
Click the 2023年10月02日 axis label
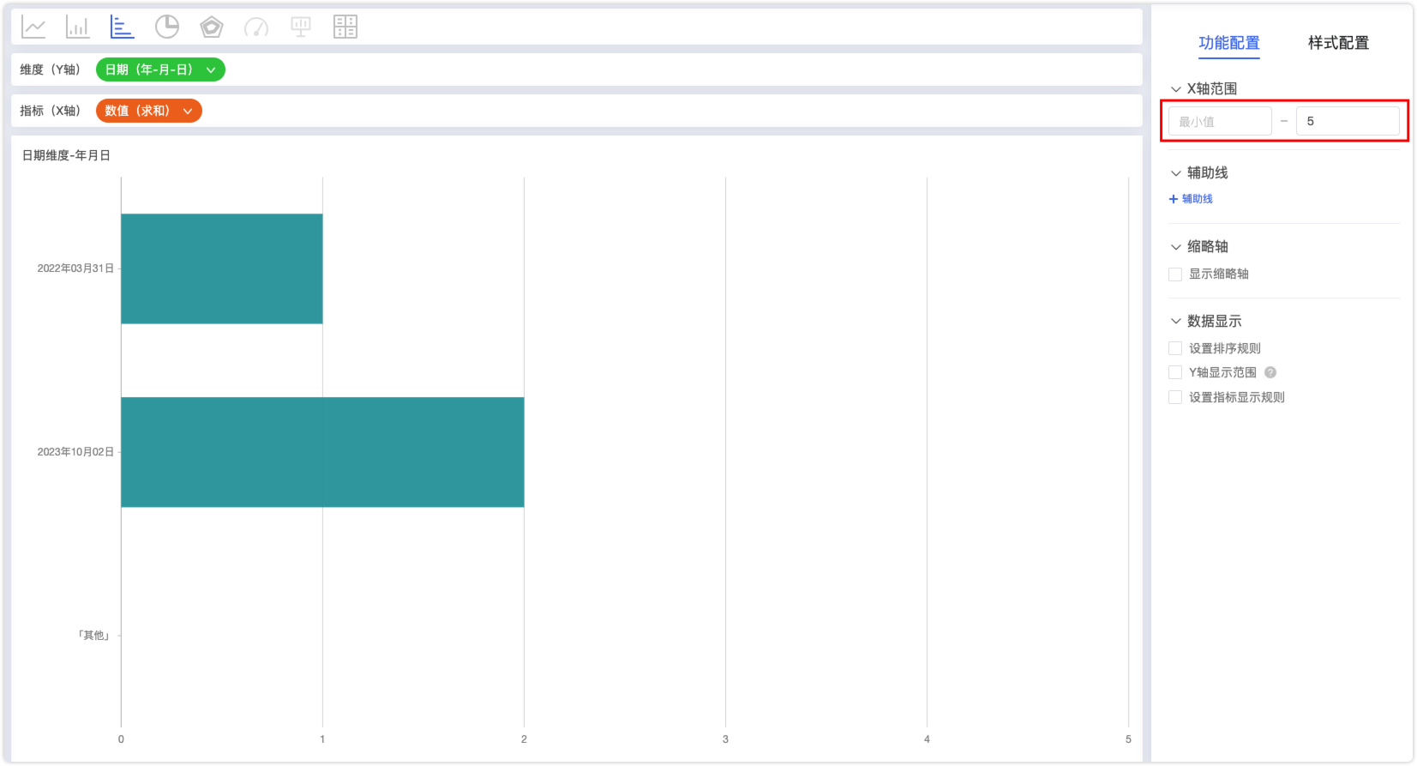click(x=75, y=452)
